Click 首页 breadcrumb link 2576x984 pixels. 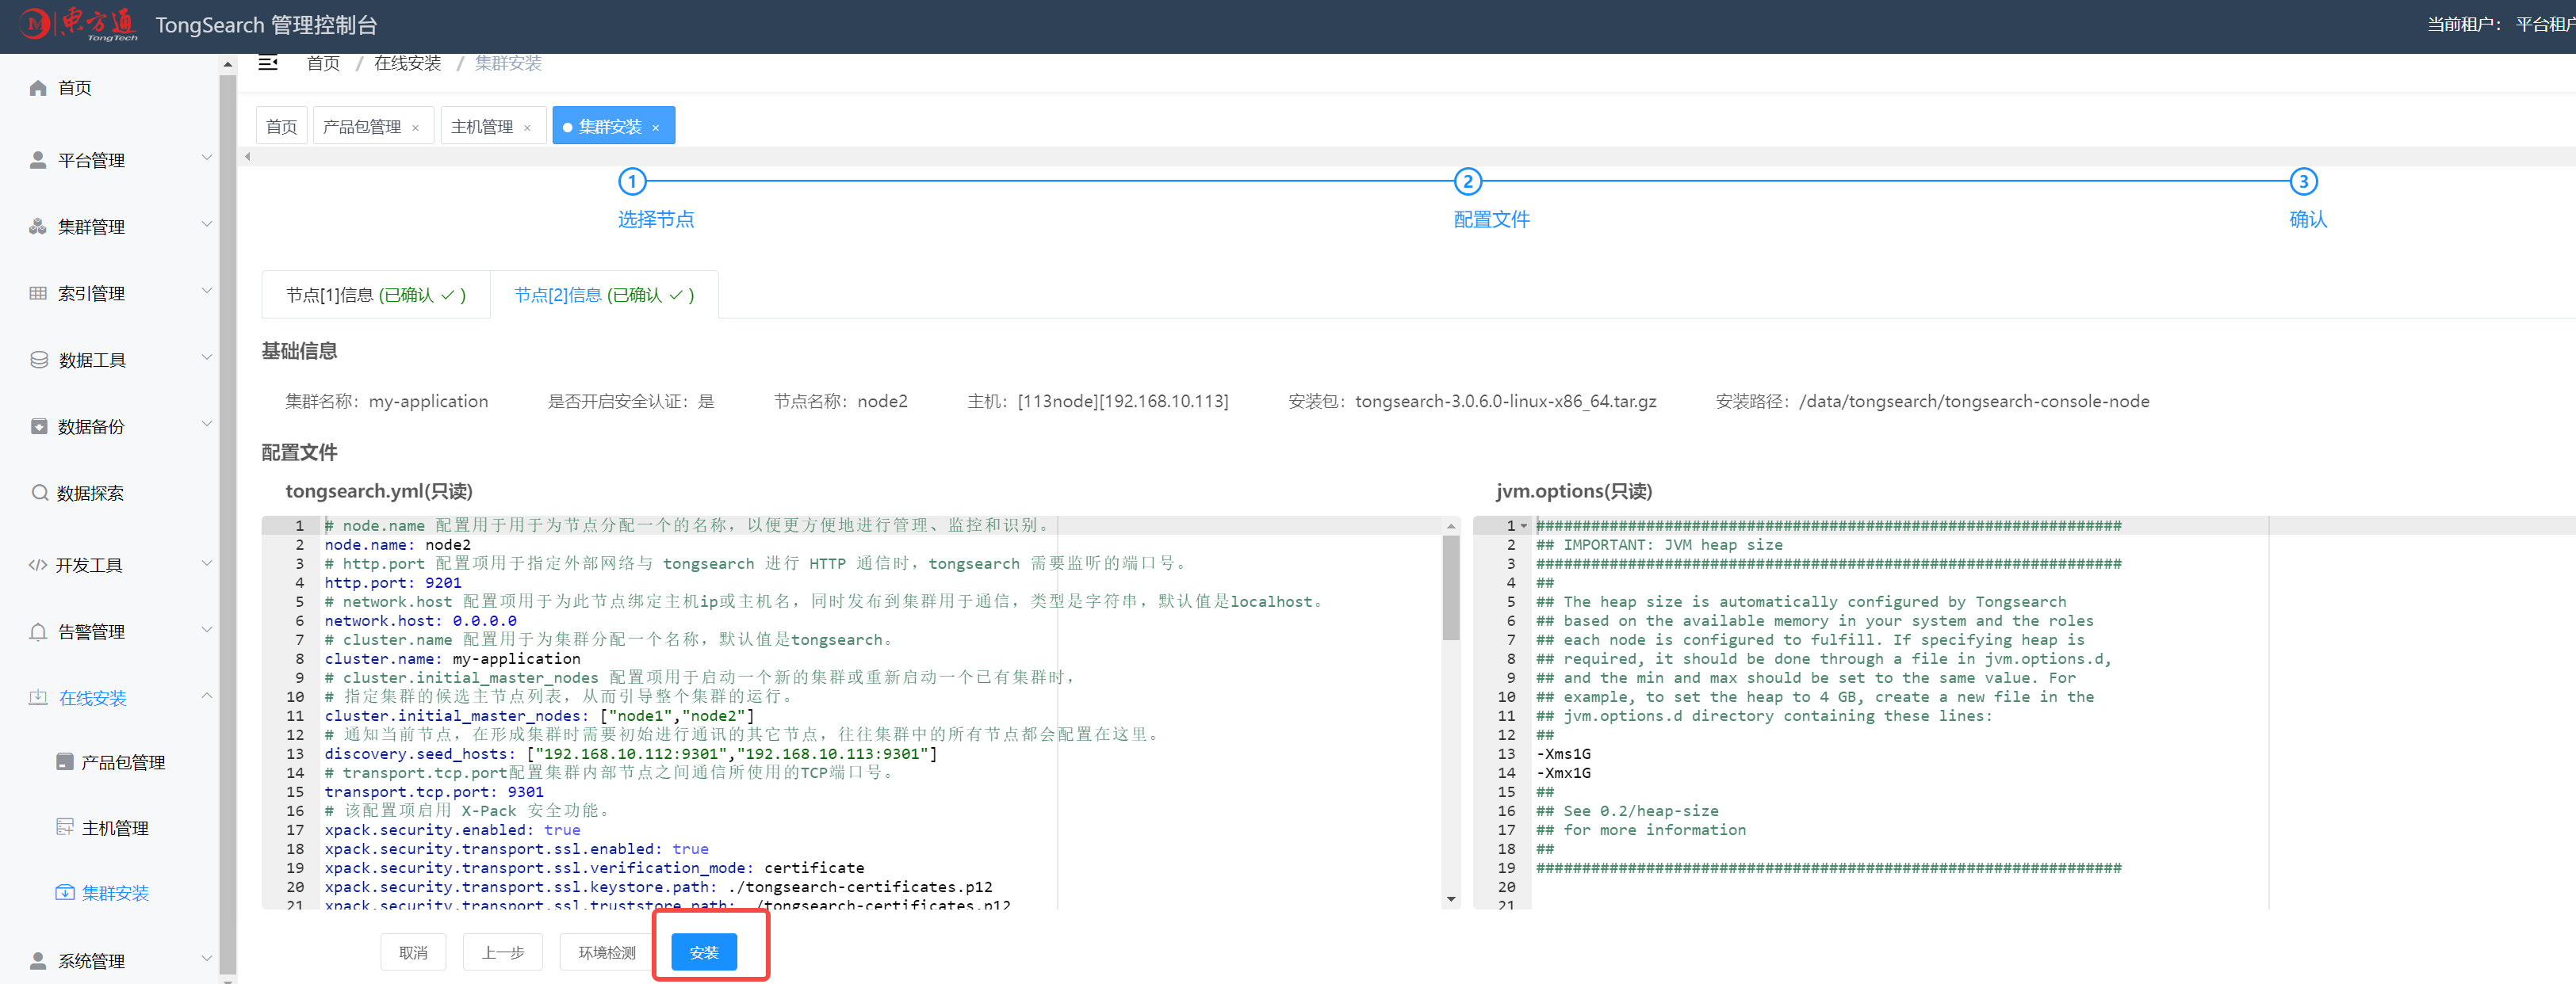point(323,63)
